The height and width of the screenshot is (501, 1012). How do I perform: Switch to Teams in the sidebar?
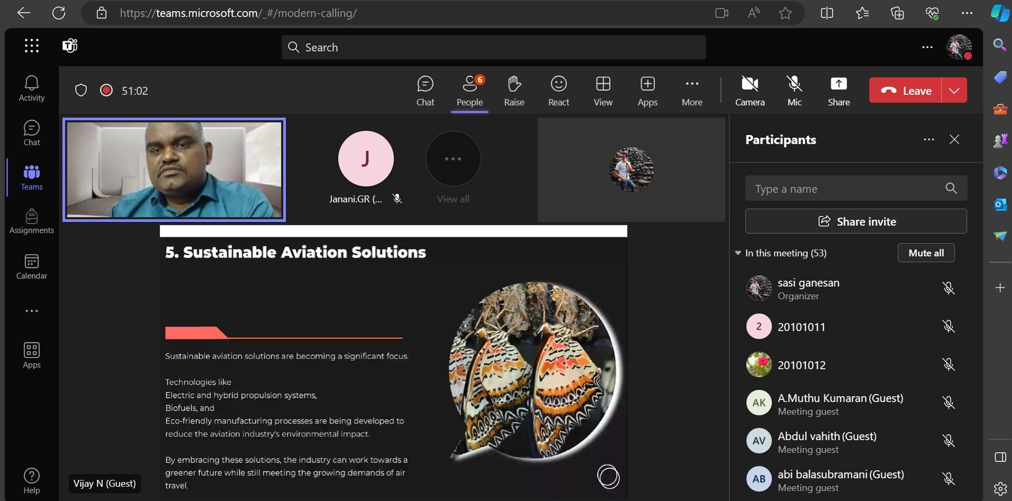[x=32, y=177]
